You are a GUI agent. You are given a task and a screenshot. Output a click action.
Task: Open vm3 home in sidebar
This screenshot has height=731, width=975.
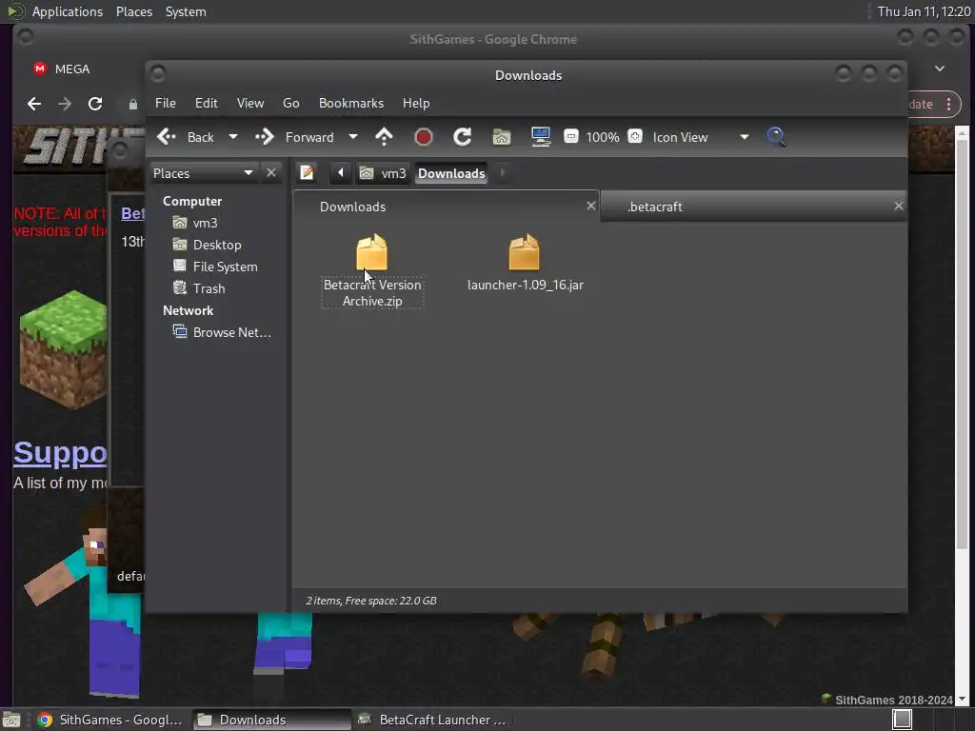(x=194, y=223)
